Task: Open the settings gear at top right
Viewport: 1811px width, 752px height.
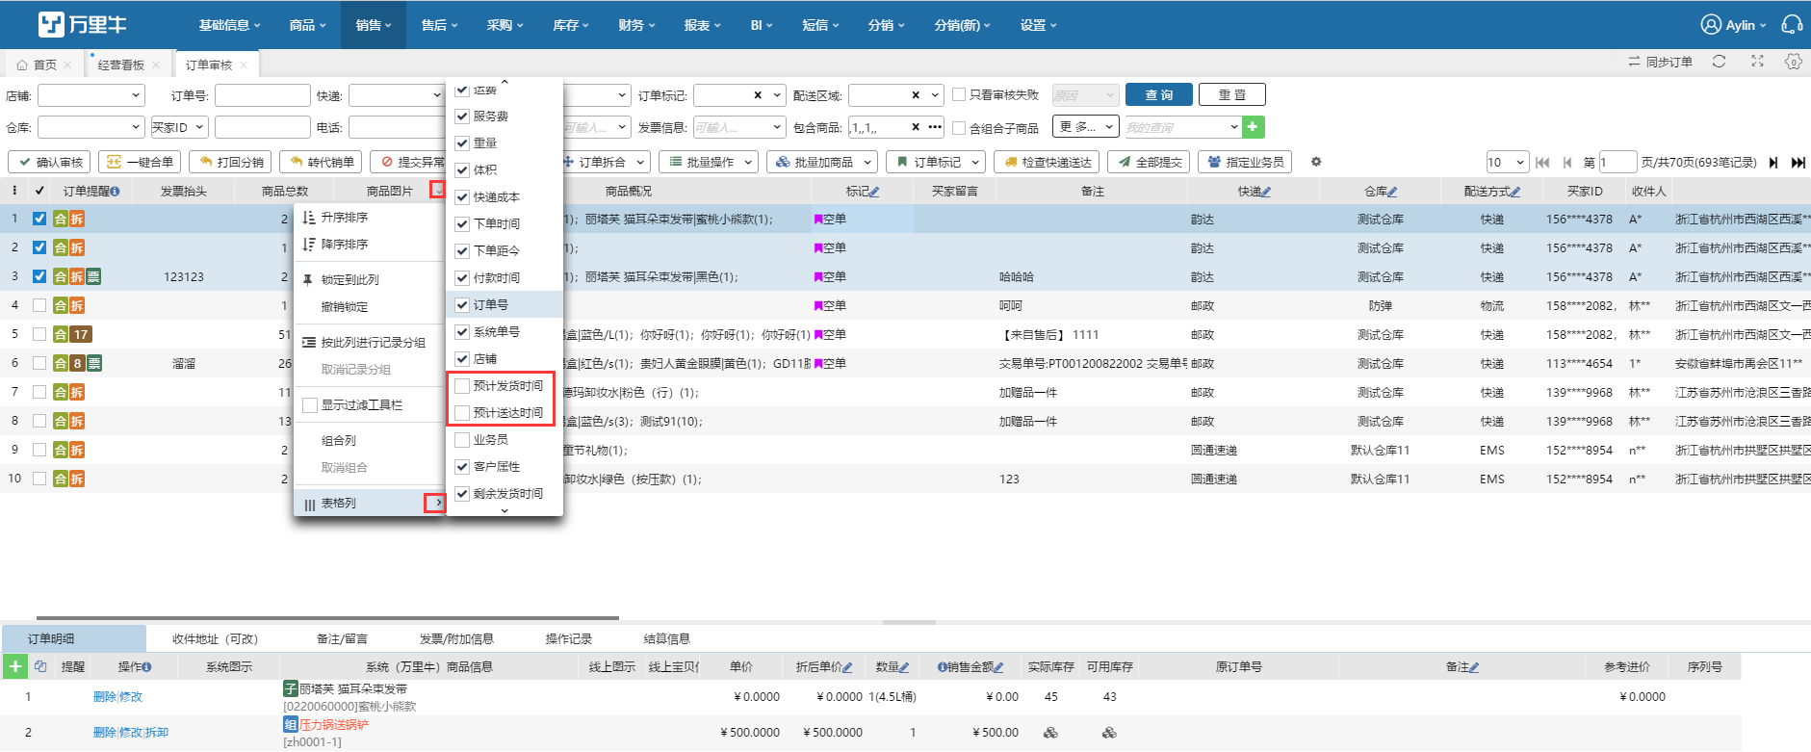Action: pyautogui.click(x=1793, y=62)
